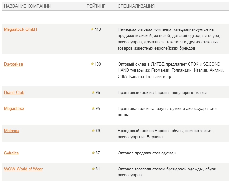Open the Sofralita company link
Image resolution: width=230 pixels, height=182 pixels.
(12, 153)
